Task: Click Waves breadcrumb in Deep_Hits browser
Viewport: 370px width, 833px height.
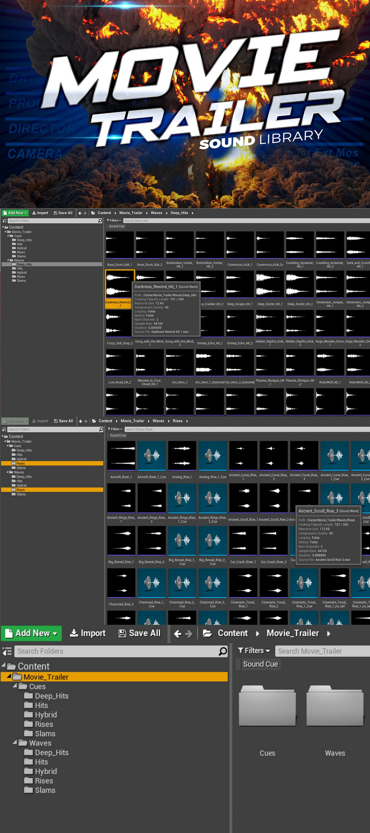Action: (156, 213)
